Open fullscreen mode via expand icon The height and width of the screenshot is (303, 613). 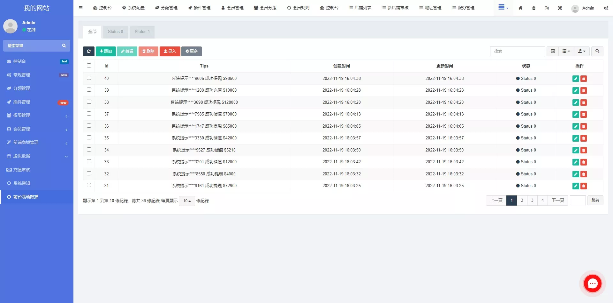[560, 8]
